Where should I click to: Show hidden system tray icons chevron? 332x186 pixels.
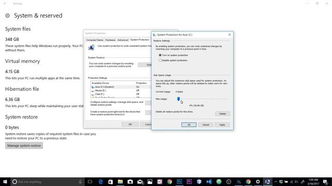tap(275, 181)
